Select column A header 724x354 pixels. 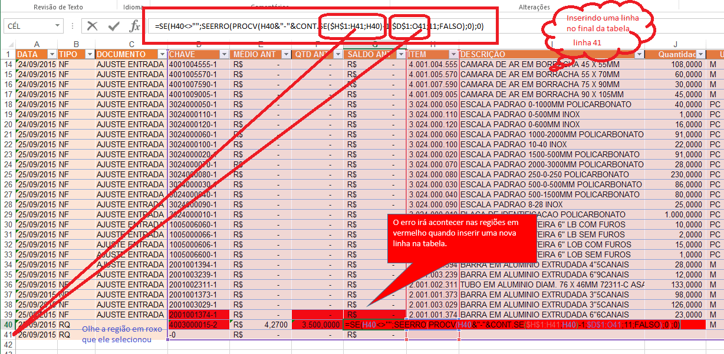[37, 45]
